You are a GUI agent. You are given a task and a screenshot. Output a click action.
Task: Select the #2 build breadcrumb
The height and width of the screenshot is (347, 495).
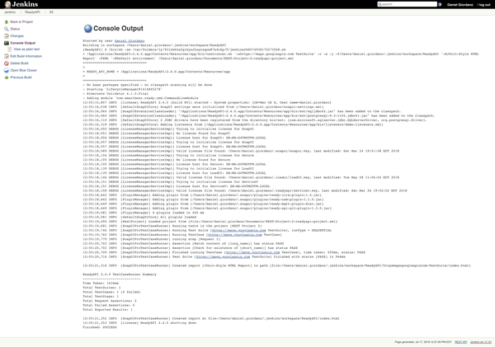click(51, 12)
